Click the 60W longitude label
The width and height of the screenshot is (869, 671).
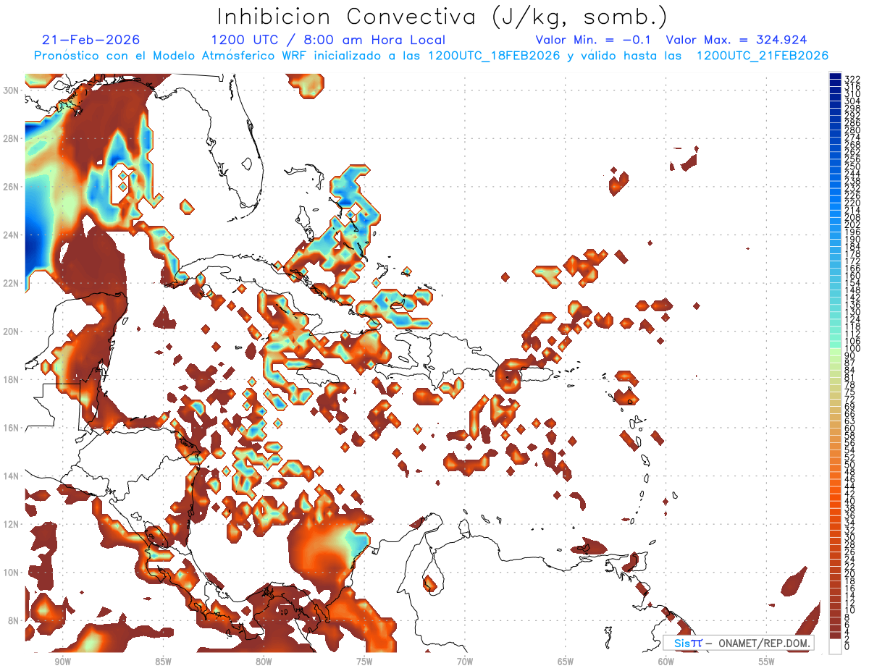(666, 662)
